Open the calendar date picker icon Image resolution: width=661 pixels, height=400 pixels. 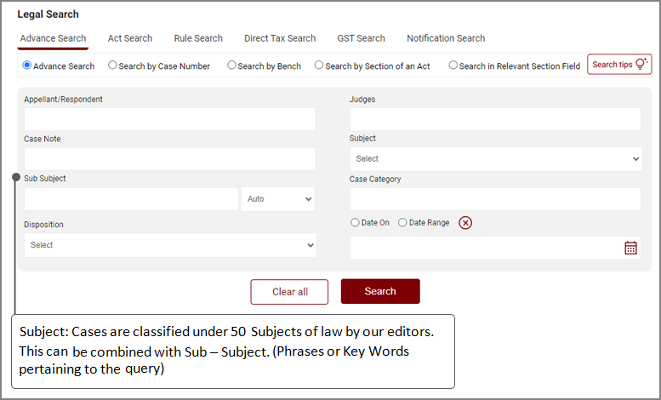(630, 248)
